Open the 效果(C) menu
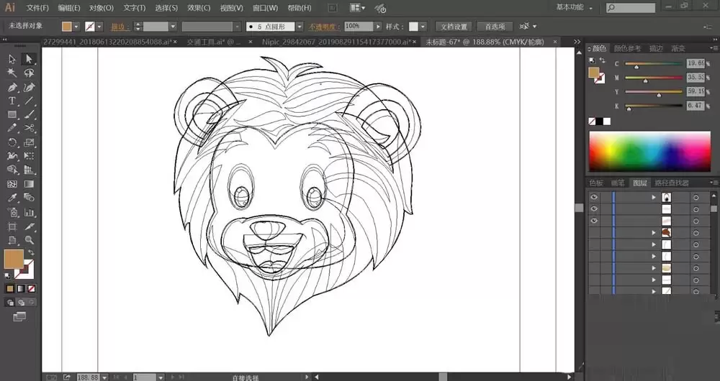The image size is (720, 381). tap(199, 8)
